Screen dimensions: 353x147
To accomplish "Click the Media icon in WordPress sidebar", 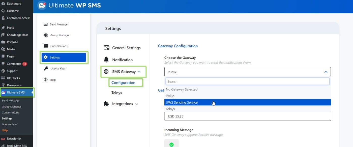I will [3, 49].
